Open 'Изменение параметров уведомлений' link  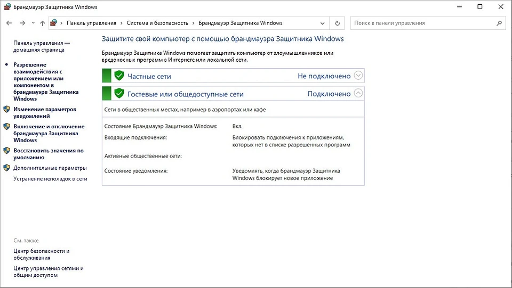coord(45,112)
